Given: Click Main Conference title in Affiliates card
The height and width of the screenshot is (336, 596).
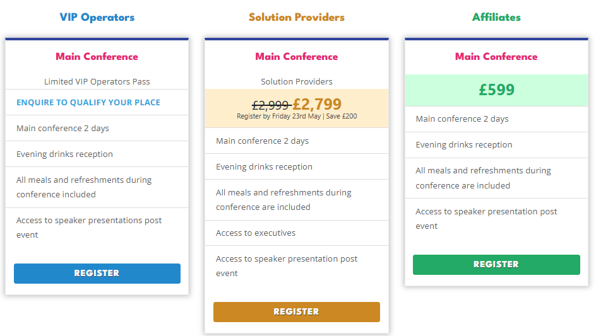Looking at the screenshot, I should (x=496, y=57).
